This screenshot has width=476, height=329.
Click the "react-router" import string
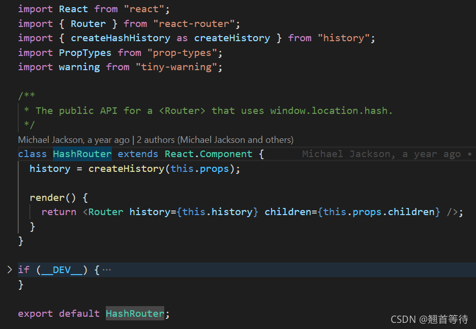tap(194, 24)
